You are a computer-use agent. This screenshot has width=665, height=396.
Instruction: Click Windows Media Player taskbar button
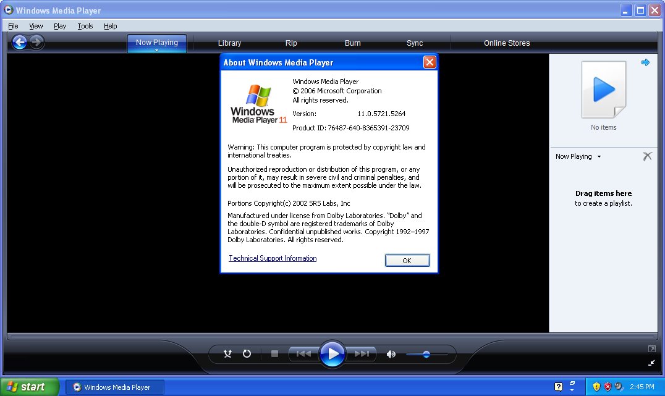(114, 387)
